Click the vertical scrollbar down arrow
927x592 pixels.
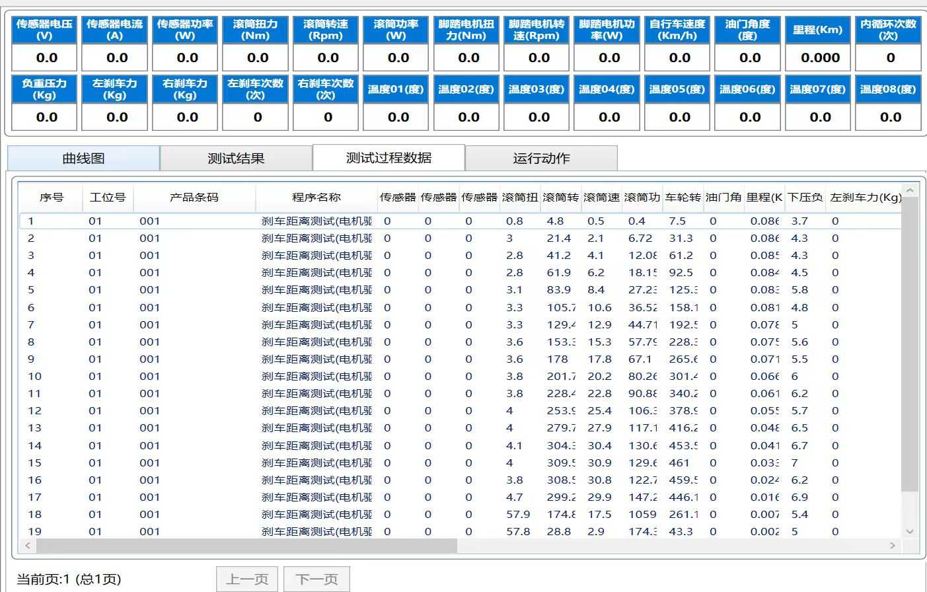(x=910, y=531)
